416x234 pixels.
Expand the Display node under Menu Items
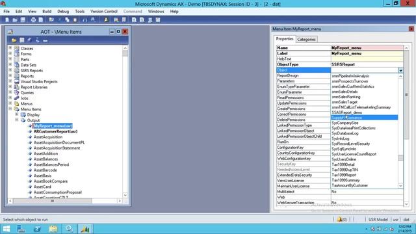click(17, 114)
